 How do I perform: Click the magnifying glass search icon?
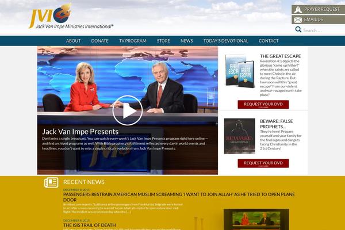click(x=298, y=29)
